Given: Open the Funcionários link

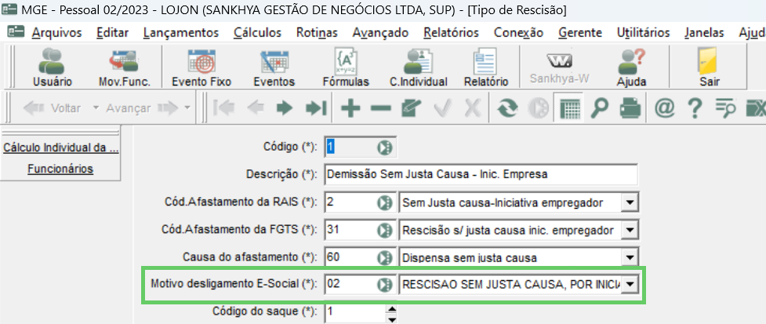Looking at the screenshot, I should (x=60, y=169).
